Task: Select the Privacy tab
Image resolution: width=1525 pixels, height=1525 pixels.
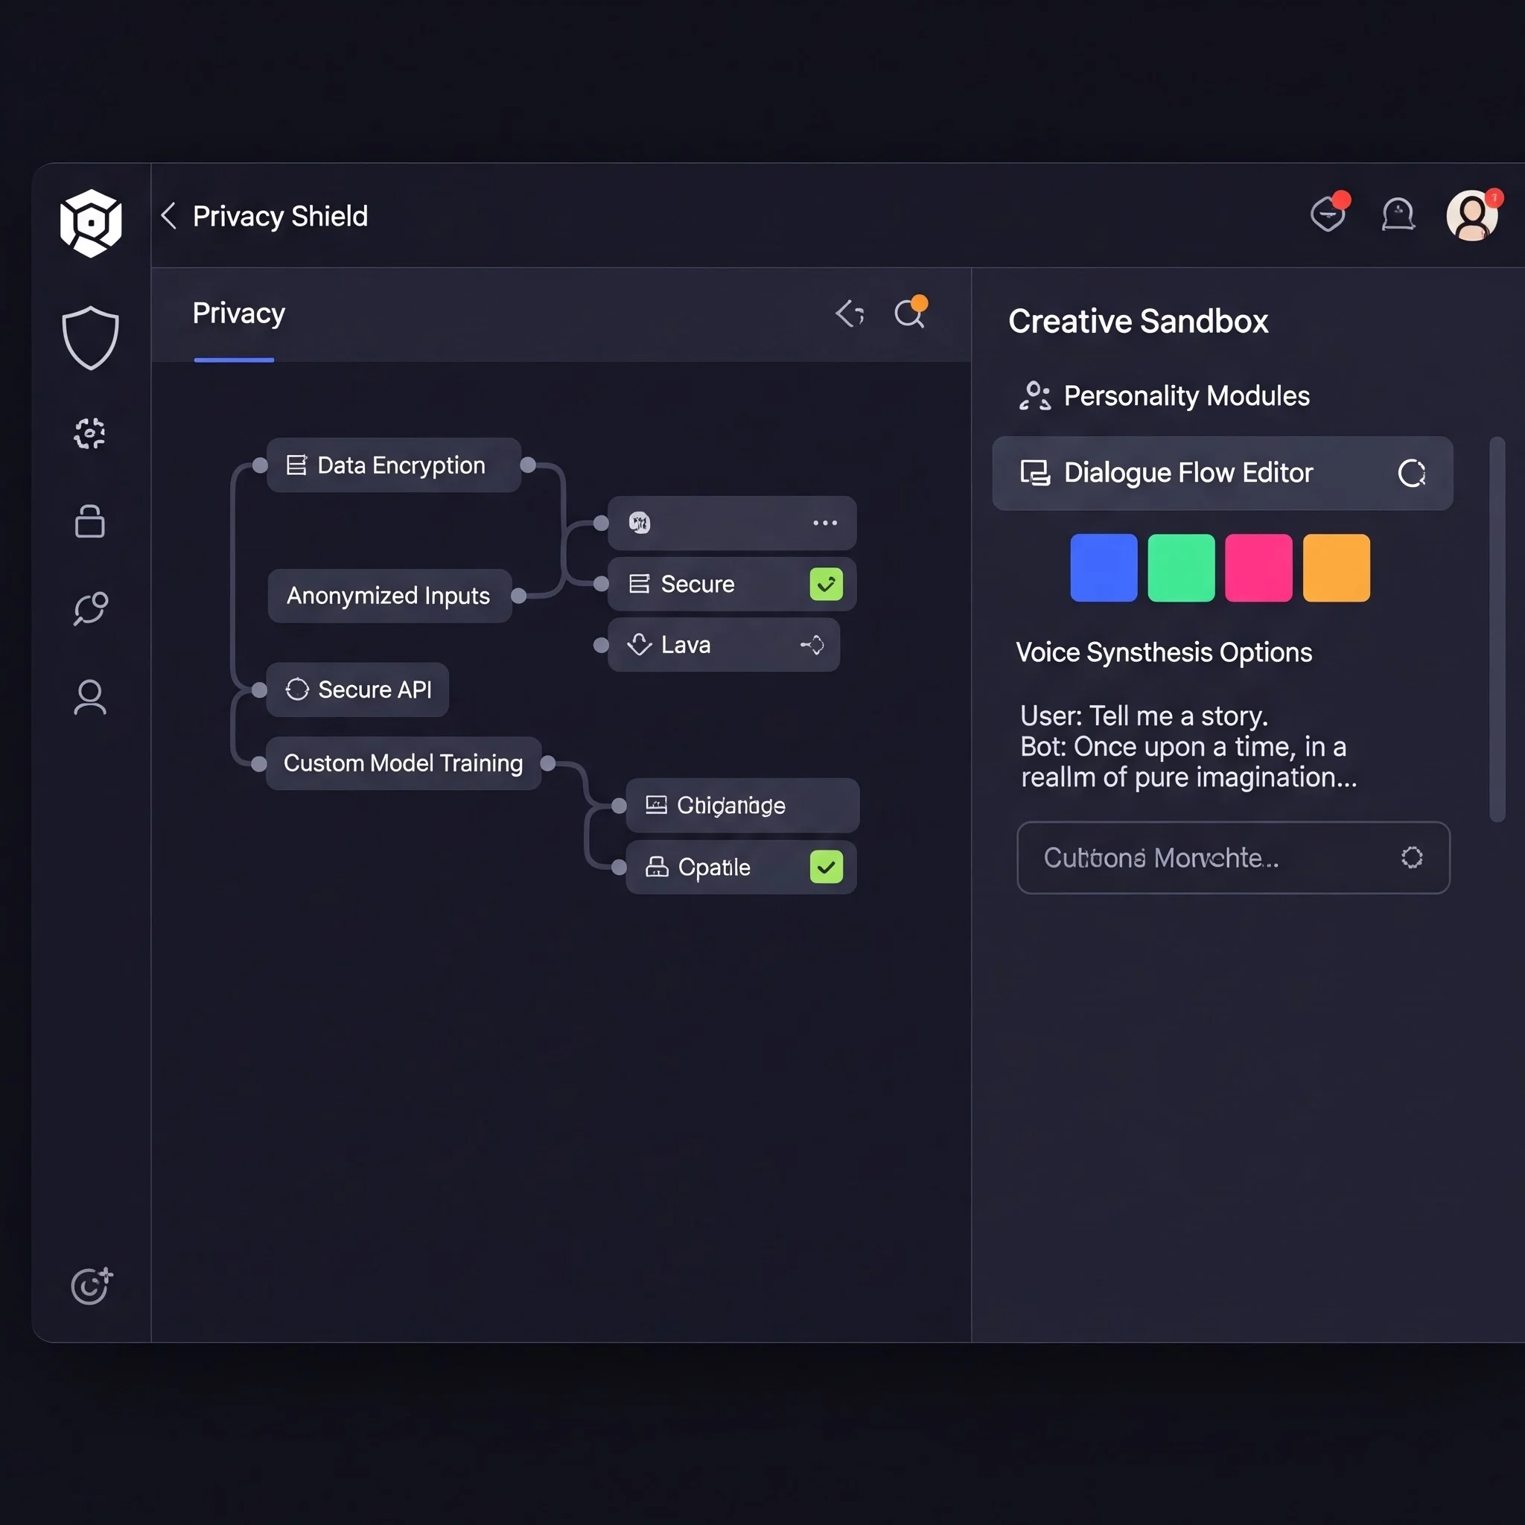Action: pyautogui.click(x=238, y=313)
